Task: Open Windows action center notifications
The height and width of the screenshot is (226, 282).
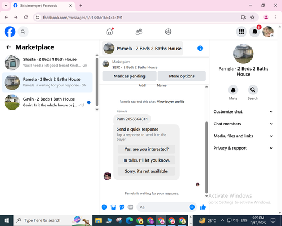Action: [x=273, y=220]
